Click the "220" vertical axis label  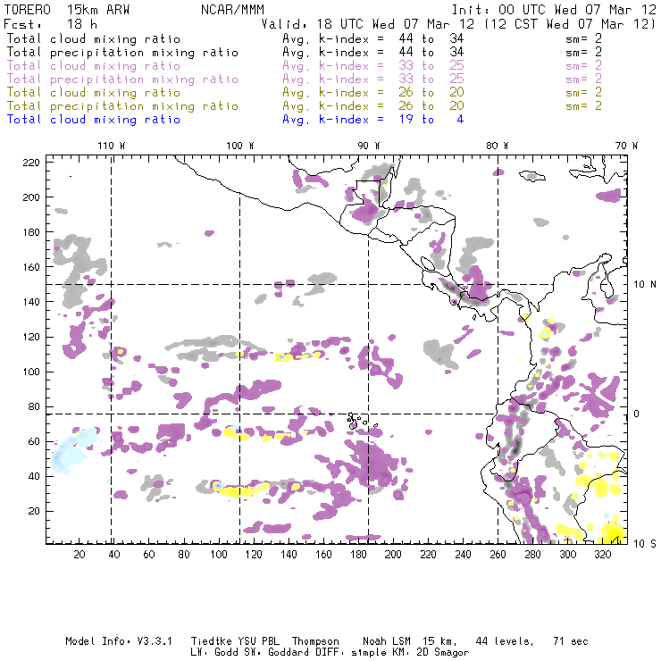[x=31, y=163]
